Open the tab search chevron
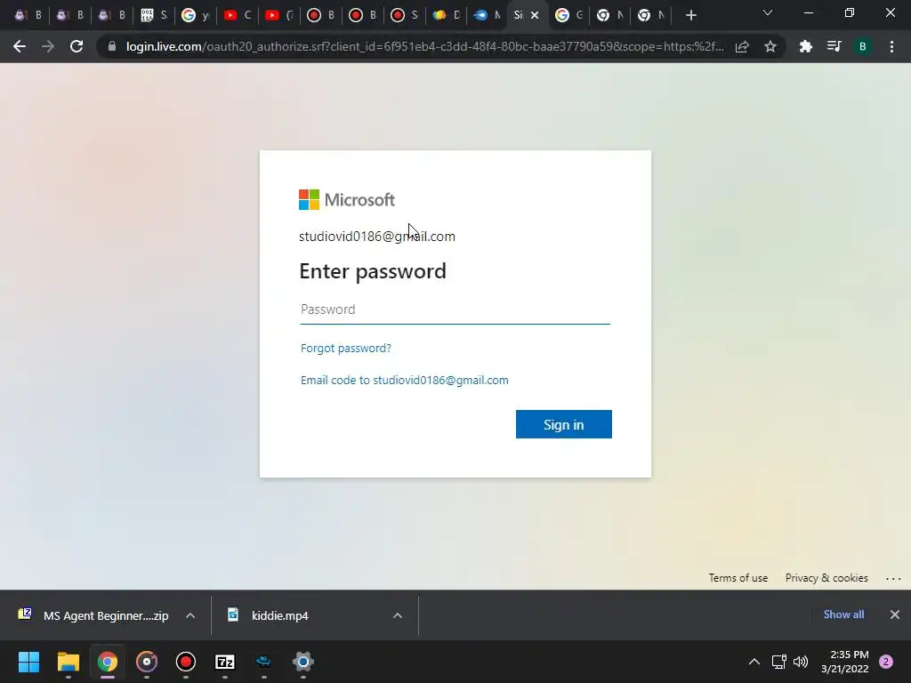Screen dimensions: 911x683 coord(768,12)
